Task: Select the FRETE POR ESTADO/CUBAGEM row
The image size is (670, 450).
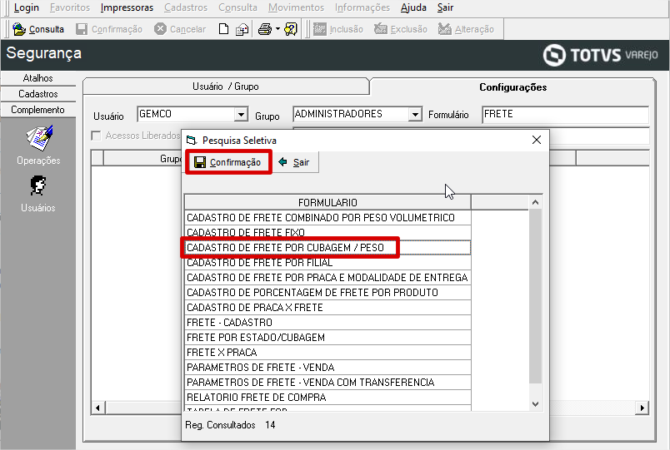Action: tap(327, 337)
